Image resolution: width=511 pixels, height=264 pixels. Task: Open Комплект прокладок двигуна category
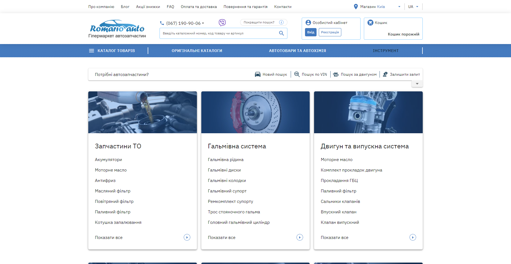point(351,170)
